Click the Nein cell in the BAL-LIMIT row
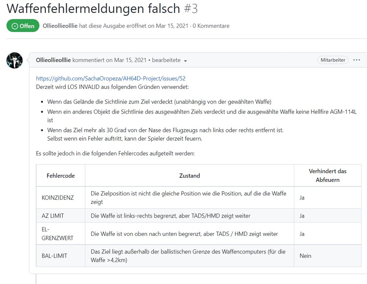Viewport: 367px width, 284px height. point(328,256)
